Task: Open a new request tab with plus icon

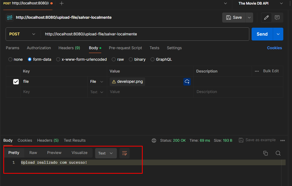Action: pyautogui.click(x=61, y=3)
